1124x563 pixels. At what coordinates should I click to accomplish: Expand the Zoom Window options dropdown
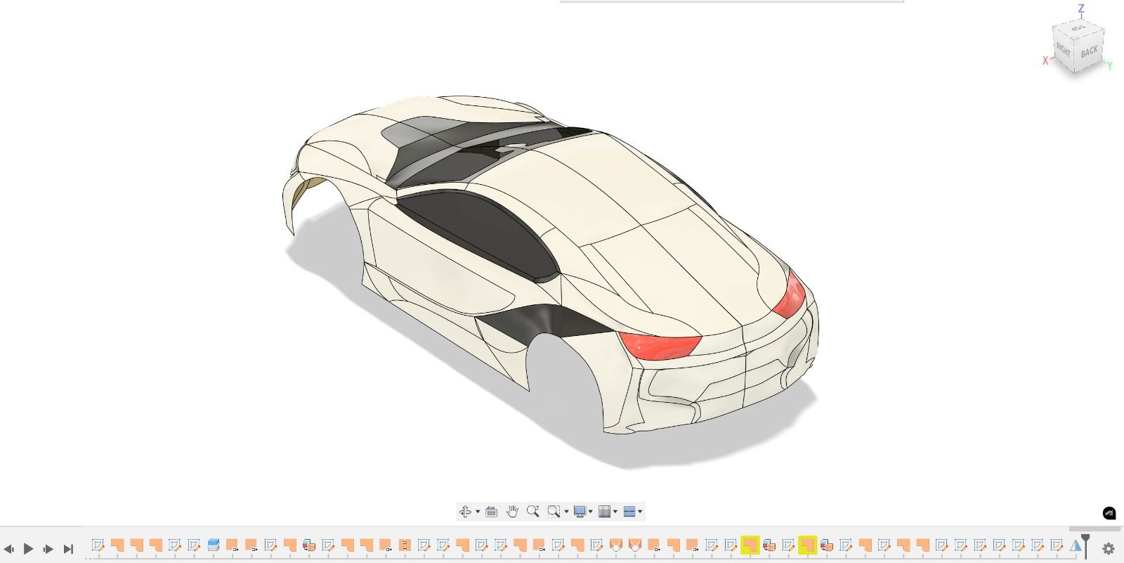[x=566, y=512]
